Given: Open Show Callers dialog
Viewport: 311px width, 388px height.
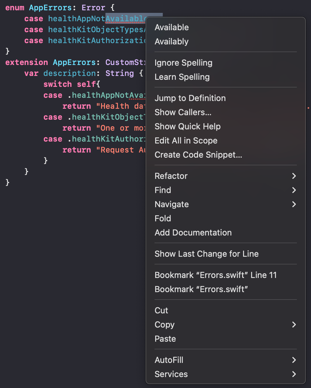Looking at the screenshot, I should point(183,112).
